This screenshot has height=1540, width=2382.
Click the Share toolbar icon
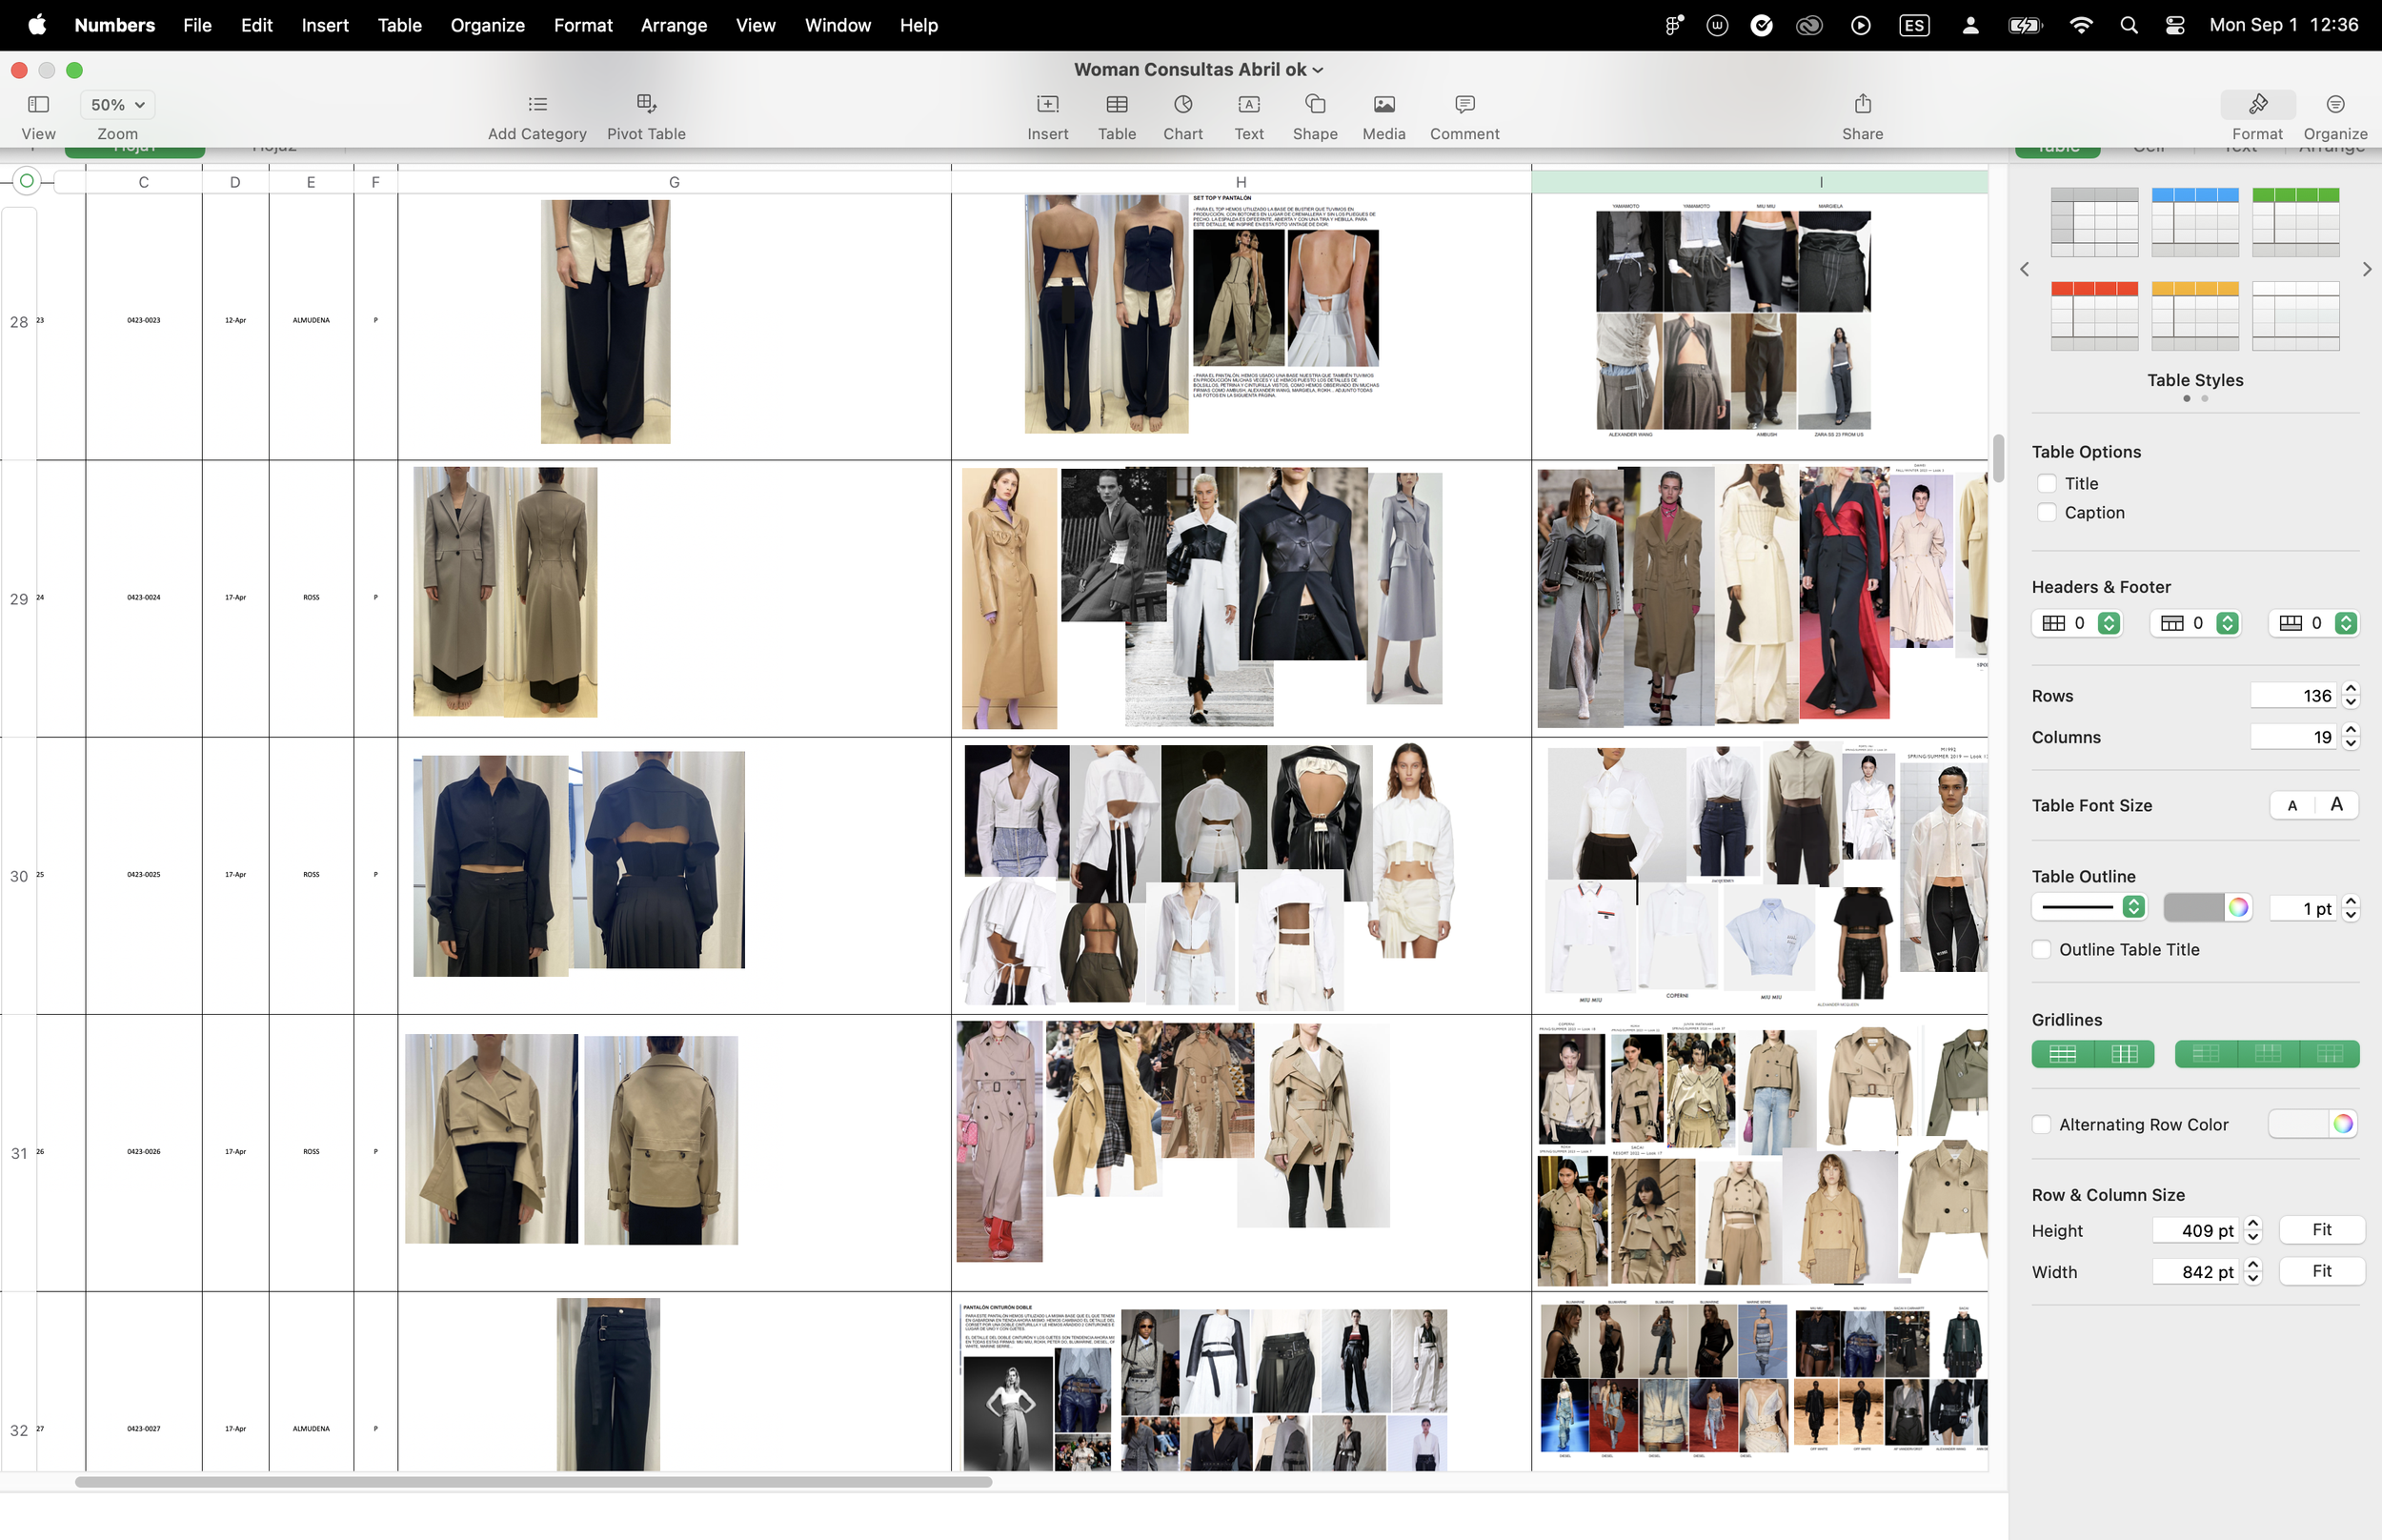click(1862, 104)
